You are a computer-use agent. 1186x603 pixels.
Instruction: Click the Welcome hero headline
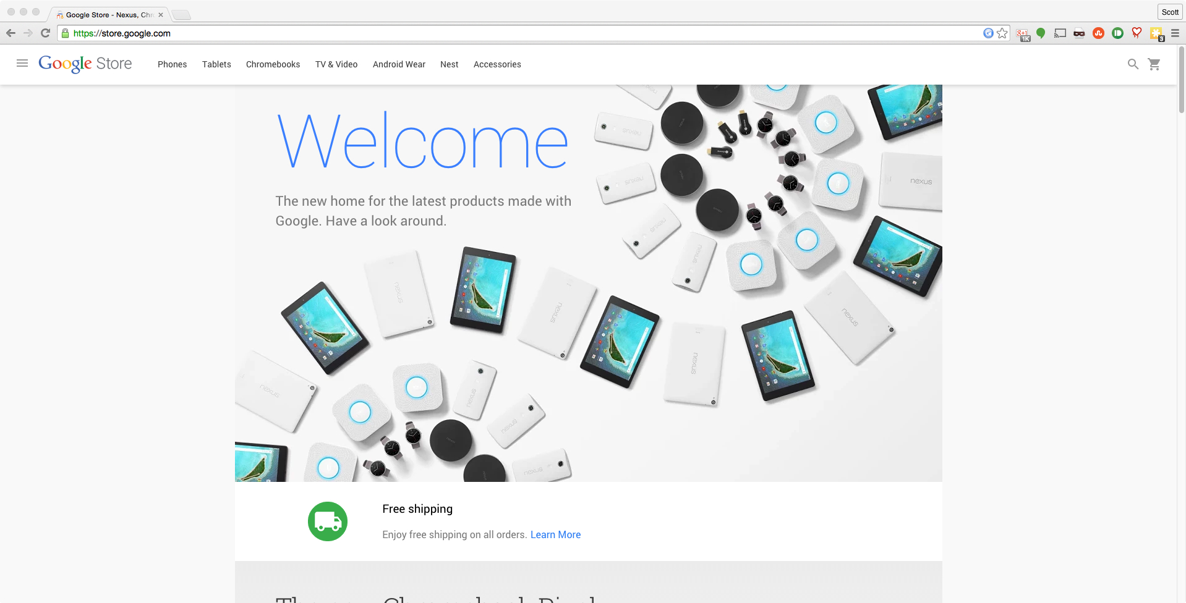422,140
